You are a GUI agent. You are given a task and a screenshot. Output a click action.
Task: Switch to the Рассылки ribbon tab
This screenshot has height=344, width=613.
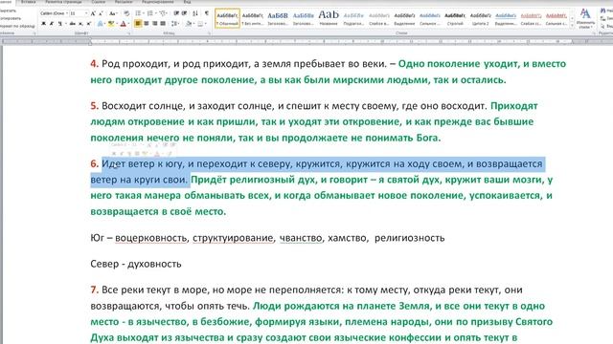124,2
